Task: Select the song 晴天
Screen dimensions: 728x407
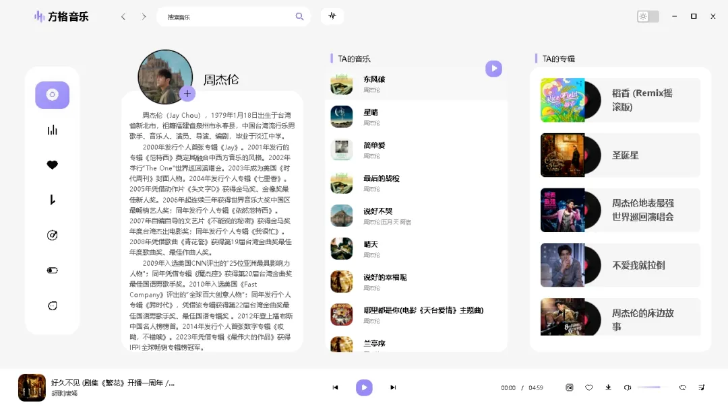Action: coord(416,249)
